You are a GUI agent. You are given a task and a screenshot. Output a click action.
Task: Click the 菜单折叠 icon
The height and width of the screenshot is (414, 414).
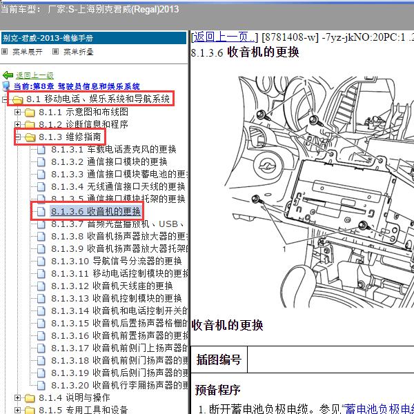[55, 52]
